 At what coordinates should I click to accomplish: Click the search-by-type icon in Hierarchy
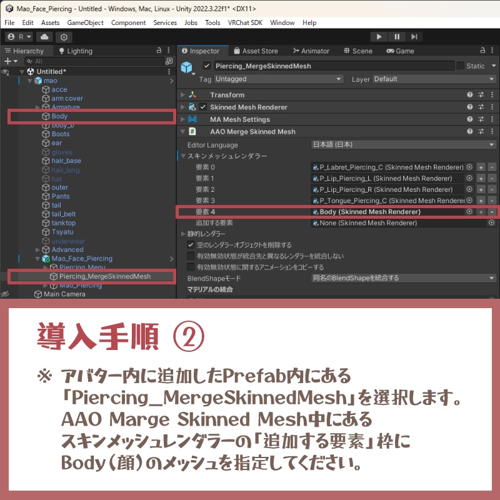(x=169, y=61)
